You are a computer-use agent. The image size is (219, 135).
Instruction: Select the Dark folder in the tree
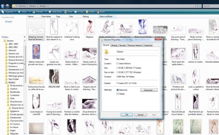coord(12,99)
